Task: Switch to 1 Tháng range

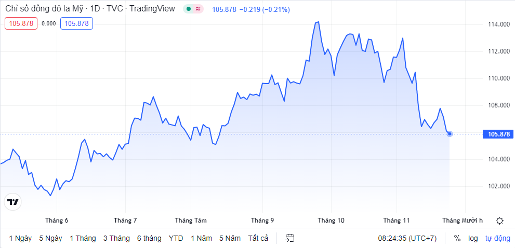Action: [x=83, y=238]
